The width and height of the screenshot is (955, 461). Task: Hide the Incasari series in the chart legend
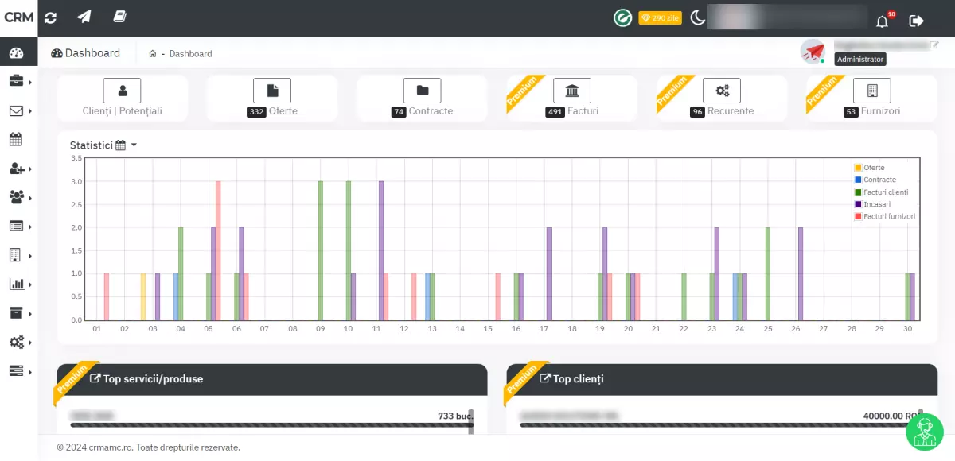click(879, 203)
